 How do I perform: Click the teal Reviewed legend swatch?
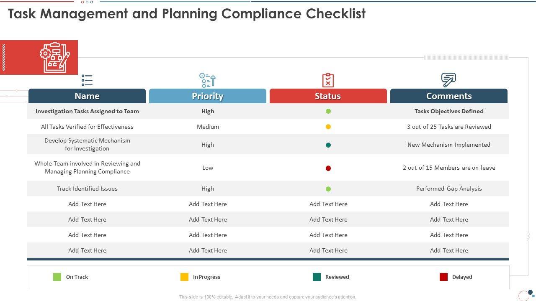click(x=317, y=277)
